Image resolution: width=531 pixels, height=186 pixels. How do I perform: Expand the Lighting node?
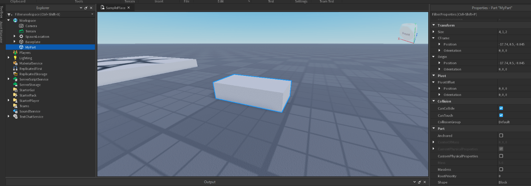[9, 58]
